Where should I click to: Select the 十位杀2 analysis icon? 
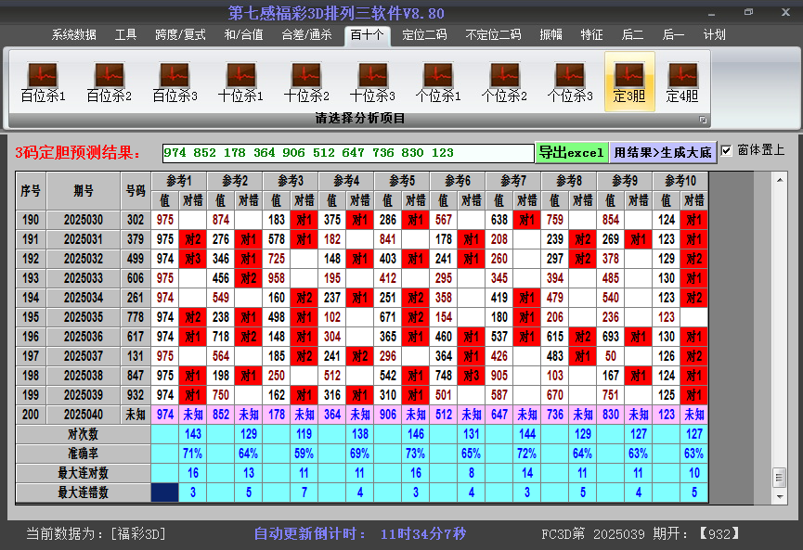[x=306, y=83]
